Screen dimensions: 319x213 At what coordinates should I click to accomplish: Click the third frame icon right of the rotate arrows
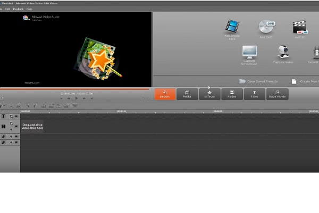(x=58, y=105)
